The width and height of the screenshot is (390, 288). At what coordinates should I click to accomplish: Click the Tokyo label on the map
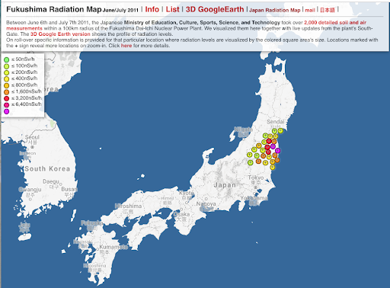[x=256, y=178]
